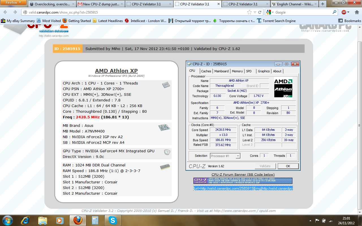Screen dimensions: 362x226
Task: Click the AMD Athlon XP logo image
Action: click(x=283, y=88)
